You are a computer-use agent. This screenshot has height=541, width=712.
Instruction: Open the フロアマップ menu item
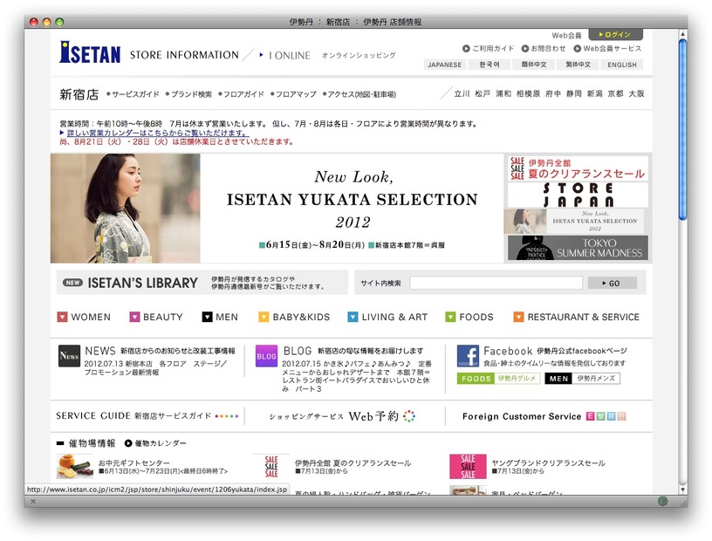[293, 94]
